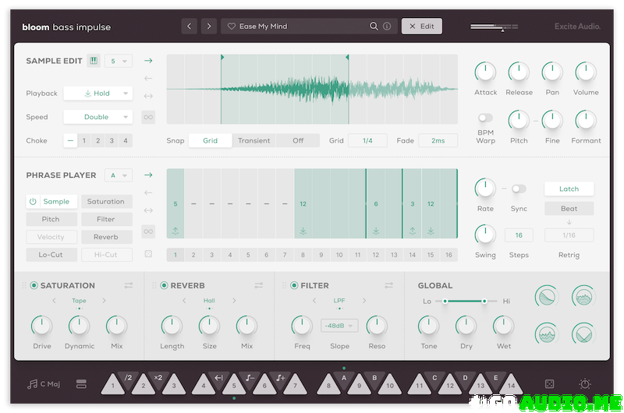The height and width of the screenshot is (413, 624).
Task: Click the lightbulb icon in bottom right
Action: 585,384
